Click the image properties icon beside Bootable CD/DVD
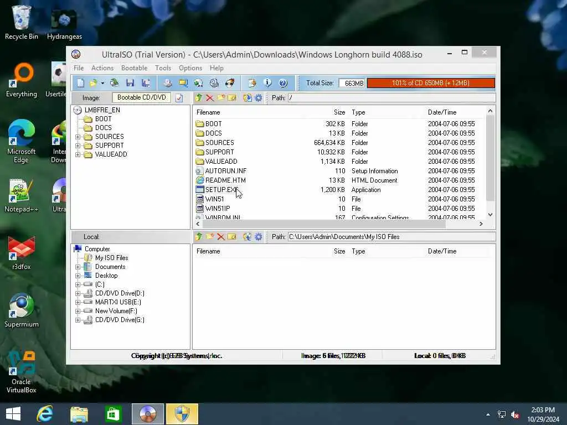567x425 pixels. [x=179, y=98]
